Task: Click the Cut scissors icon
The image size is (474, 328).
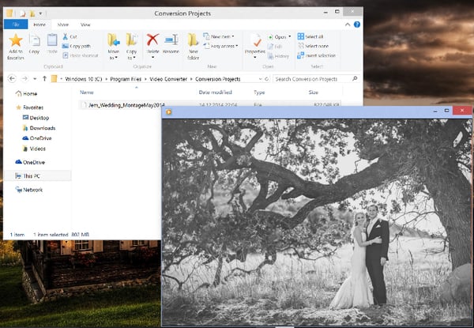Action: (66, 36)
